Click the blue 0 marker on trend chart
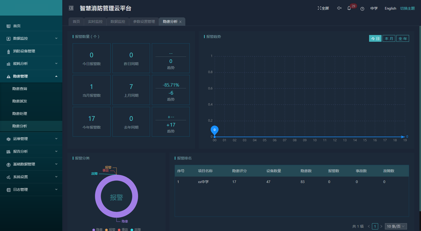The image size is (421, 231). (x=215, y=130)
